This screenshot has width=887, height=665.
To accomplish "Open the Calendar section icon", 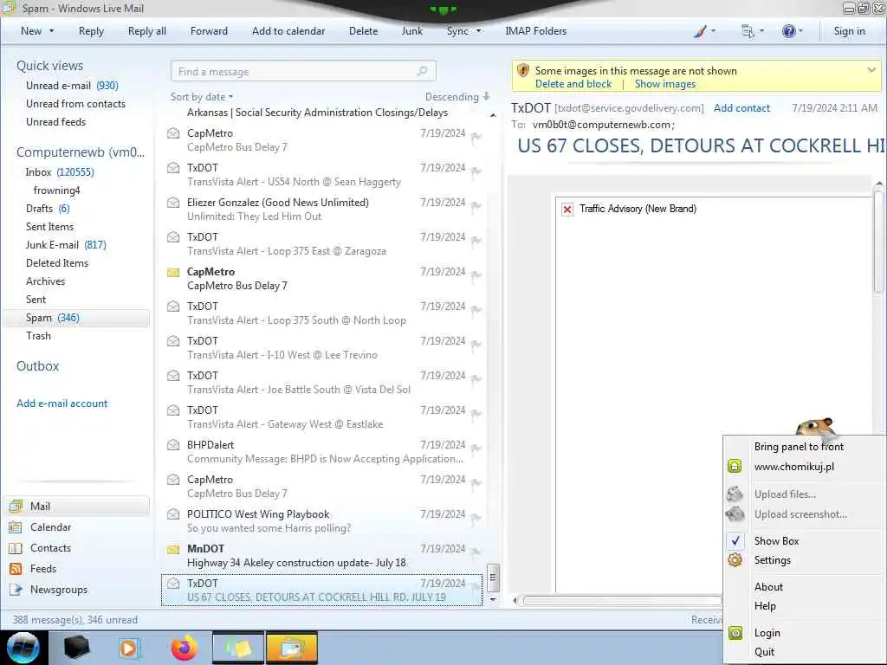I will 16,527.
